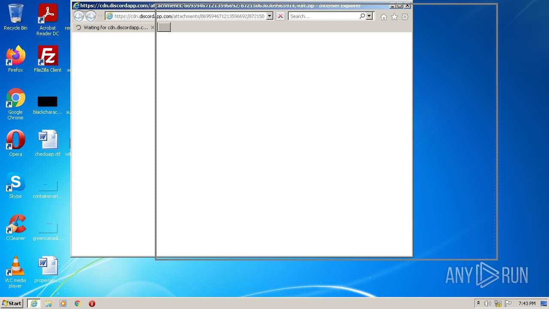Click the network tray icon

coord(498,303)
